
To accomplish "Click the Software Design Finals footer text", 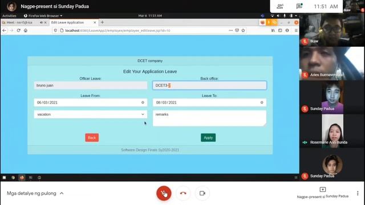I will pyautogui.click(x=150, y=150).
